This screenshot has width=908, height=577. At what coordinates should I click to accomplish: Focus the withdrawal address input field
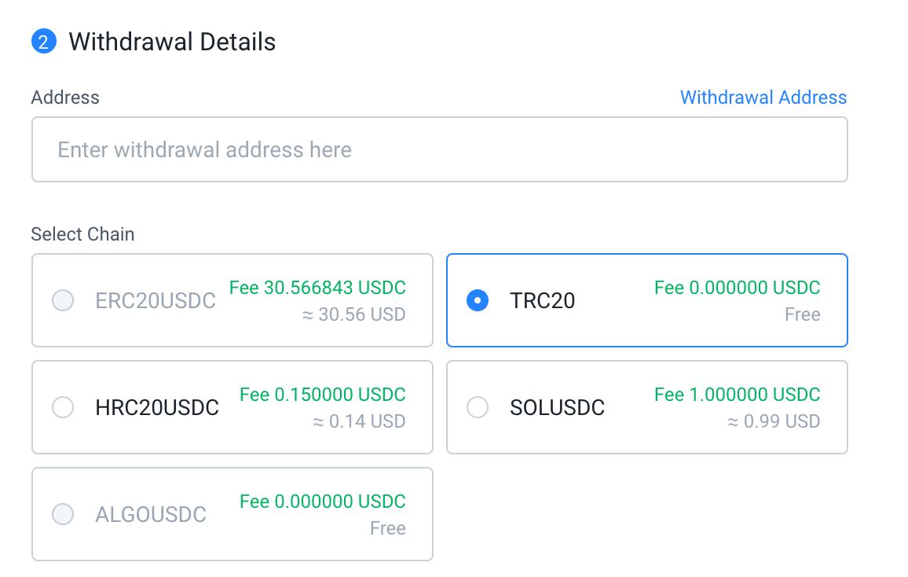click(439, 149)
